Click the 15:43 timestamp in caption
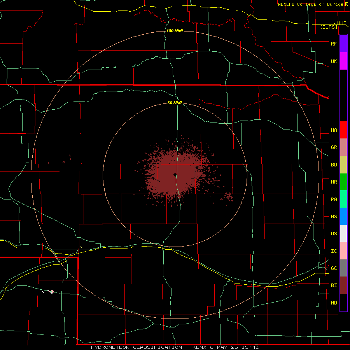Image resolution: width=350 pixels, height=350 pixels. point(250,347)
